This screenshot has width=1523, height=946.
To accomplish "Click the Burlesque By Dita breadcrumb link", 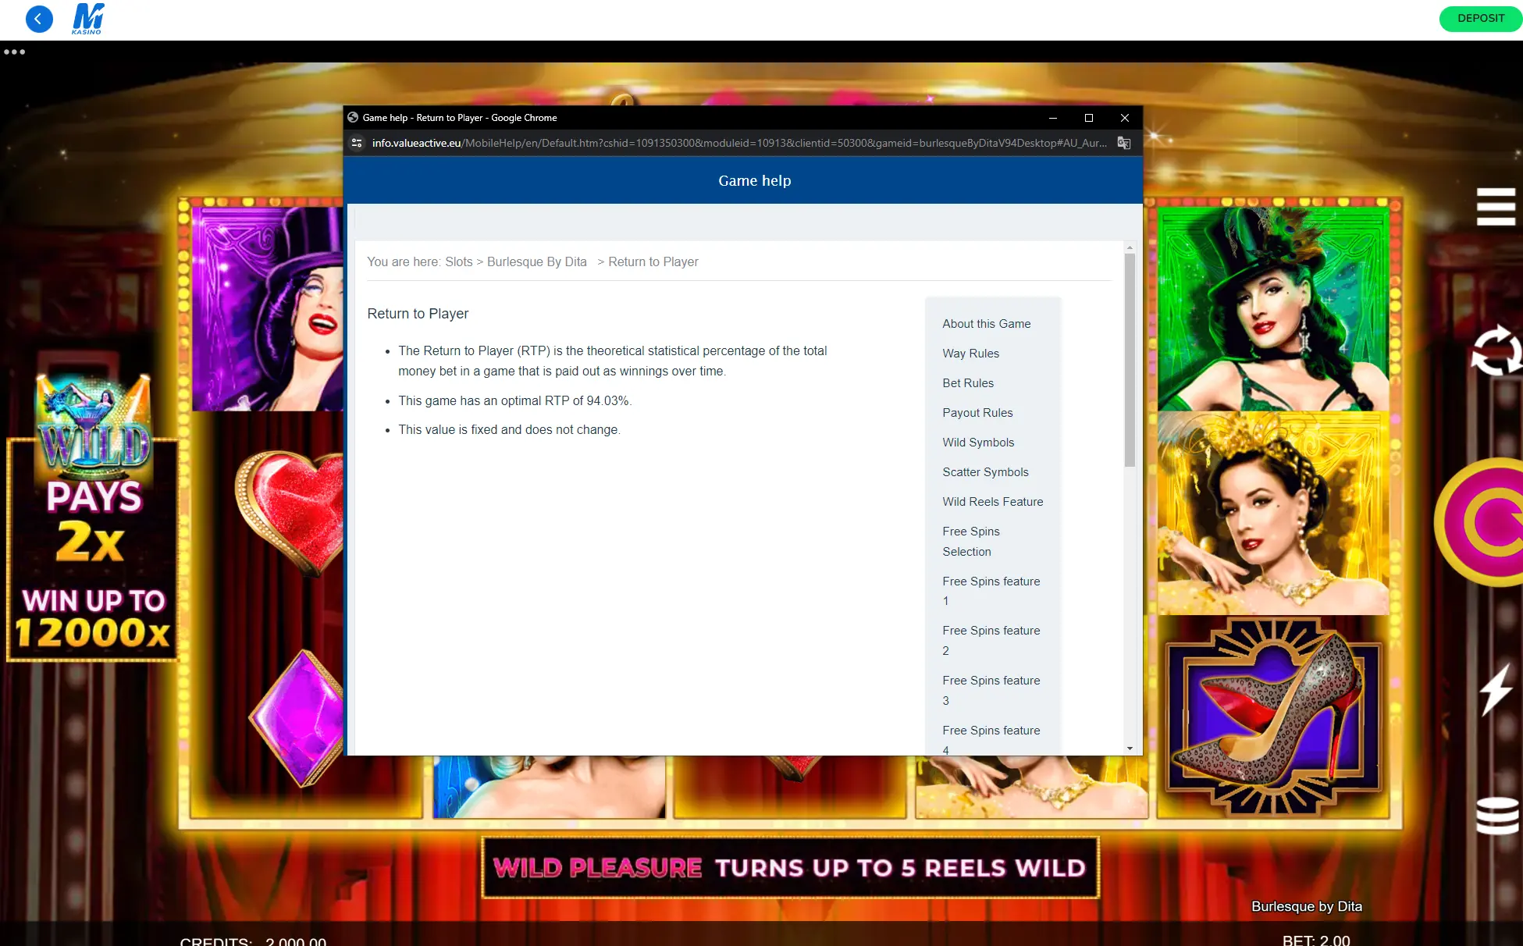I will 536,262.
